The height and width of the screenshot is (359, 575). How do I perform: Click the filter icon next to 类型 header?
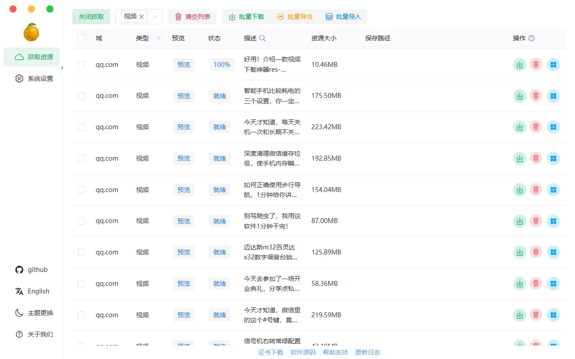point(159,39)
